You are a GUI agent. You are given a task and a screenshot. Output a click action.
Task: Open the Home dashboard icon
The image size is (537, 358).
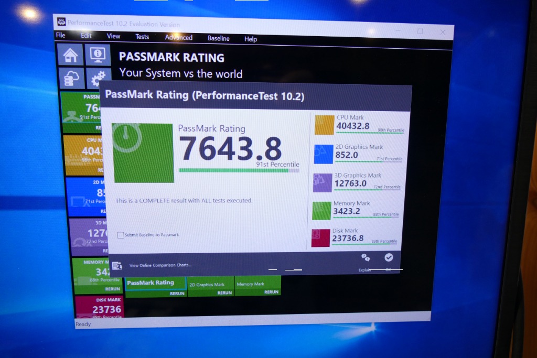point(70,55)
